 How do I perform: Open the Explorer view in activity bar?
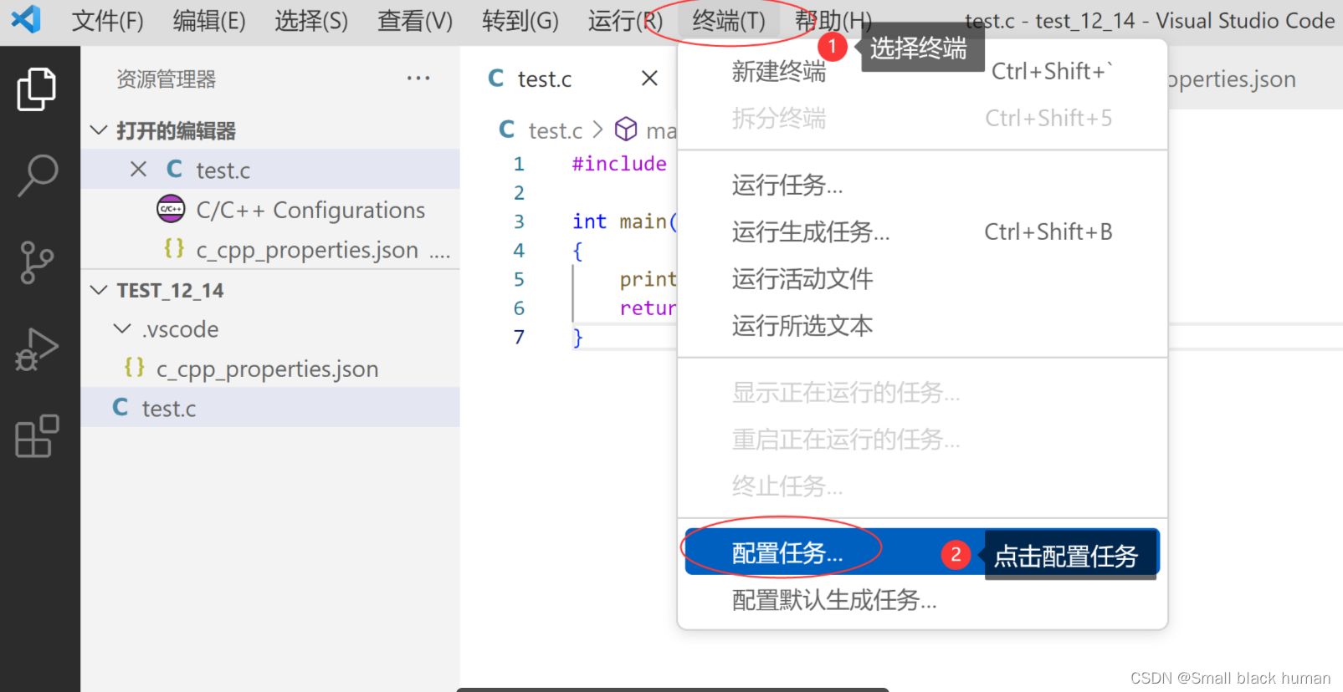[37, 89]
